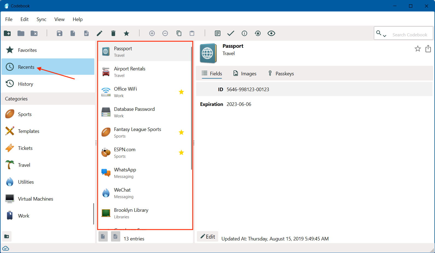
Task: Open the View menu
Action: pyautogui.click(x=59, y=19)
